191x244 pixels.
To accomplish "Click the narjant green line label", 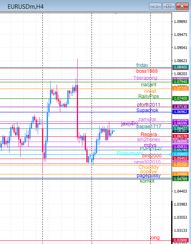I will coord(149,85).
